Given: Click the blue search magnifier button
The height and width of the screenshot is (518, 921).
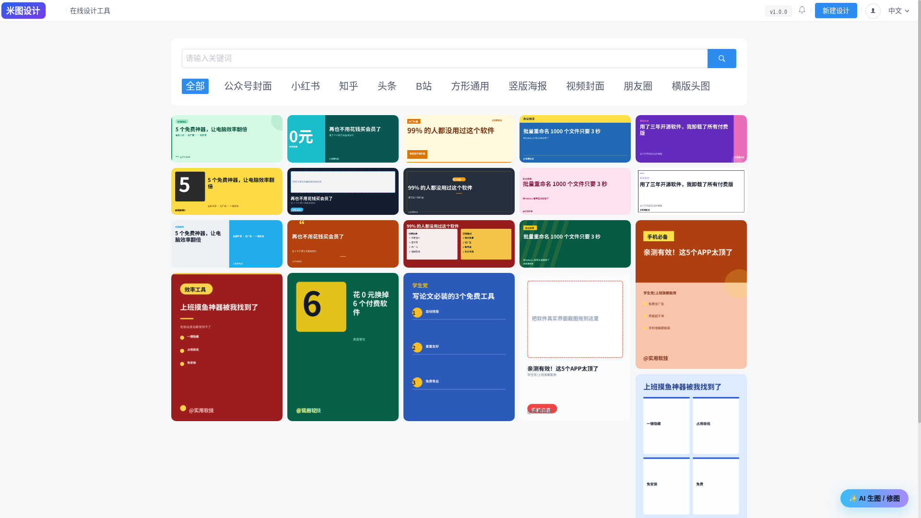Looking at the screenshot, I should (721, 59).
